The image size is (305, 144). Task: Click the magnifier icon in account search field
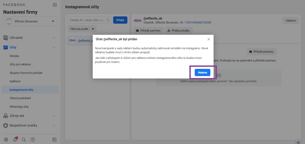pyautogui.click(x=108, y=20)
